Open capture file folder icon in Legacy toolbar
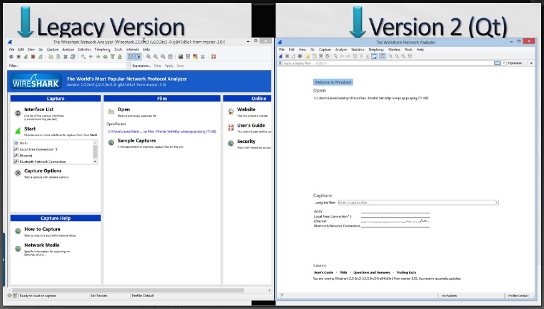This screenshot has height=309, width=544. point(51,57)
